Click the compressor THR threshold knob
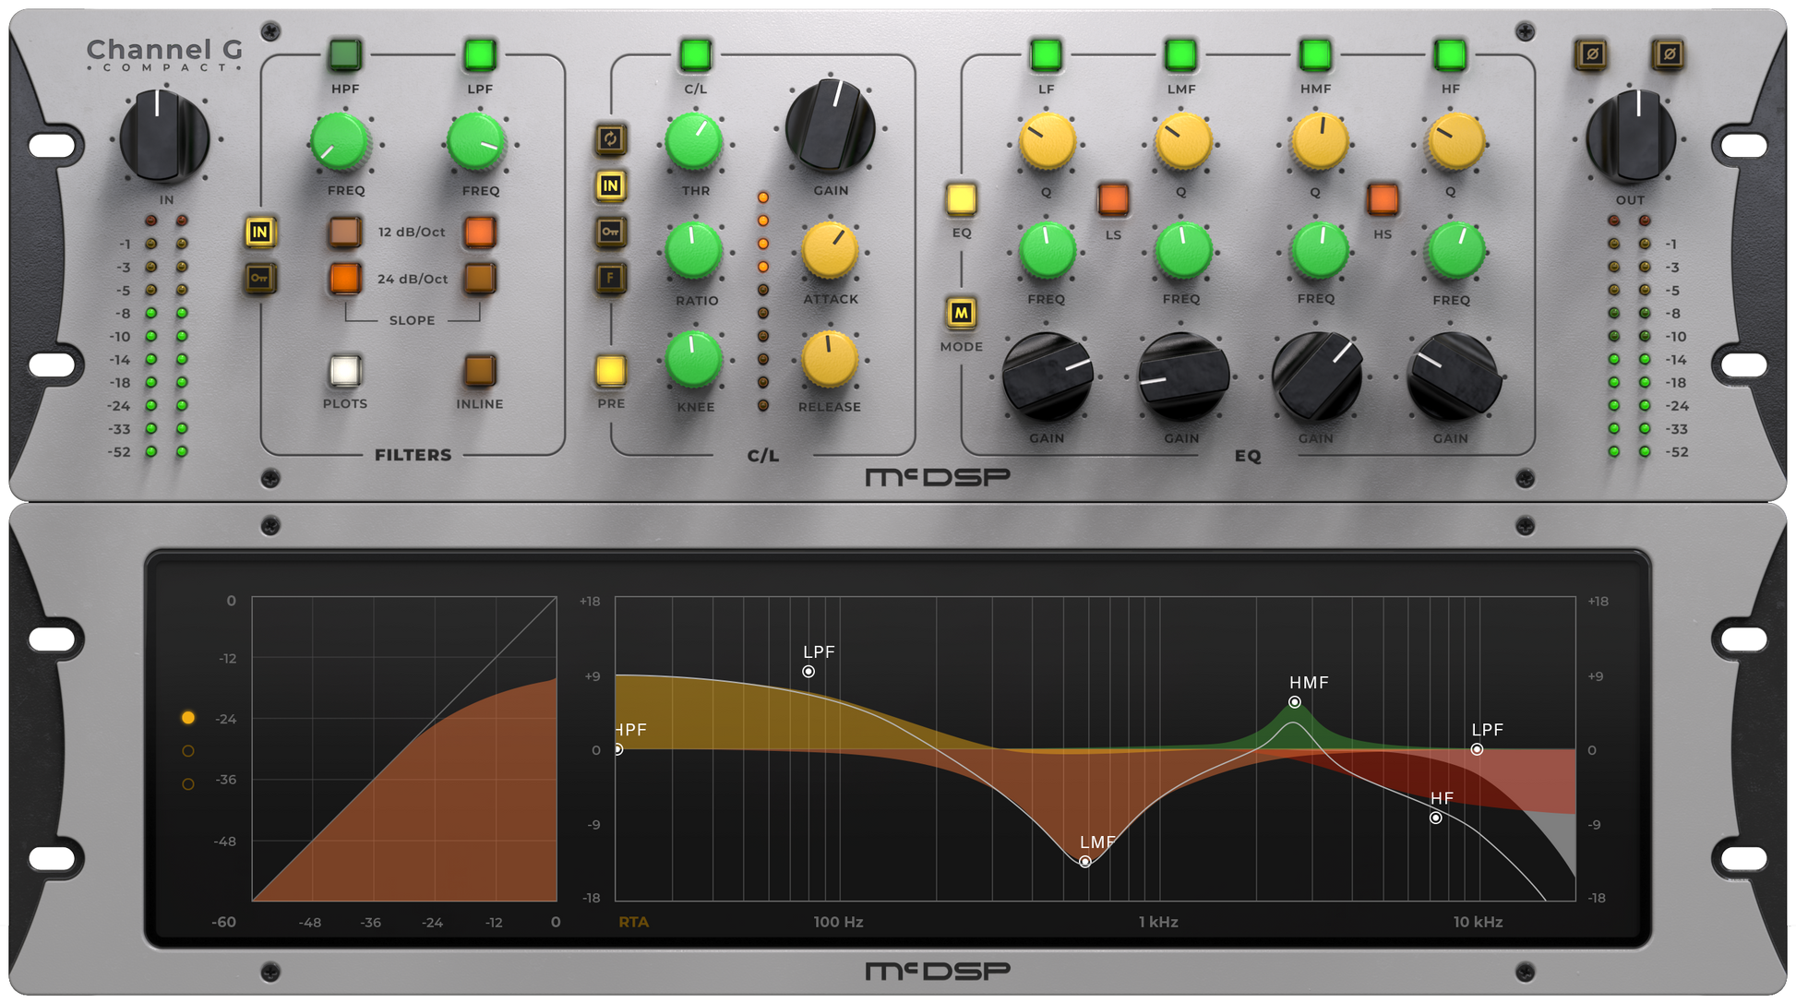 coord(694,142)
